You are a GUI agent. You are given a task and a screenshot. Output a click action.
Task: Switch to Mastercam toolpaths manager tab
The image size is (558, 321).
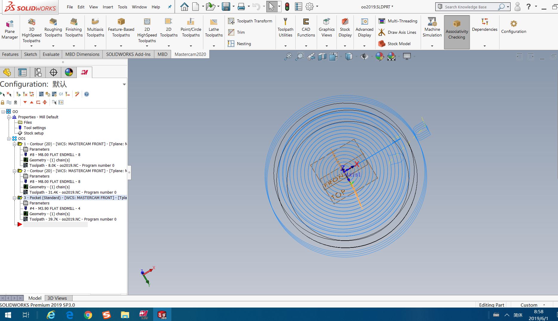(84, 72)
